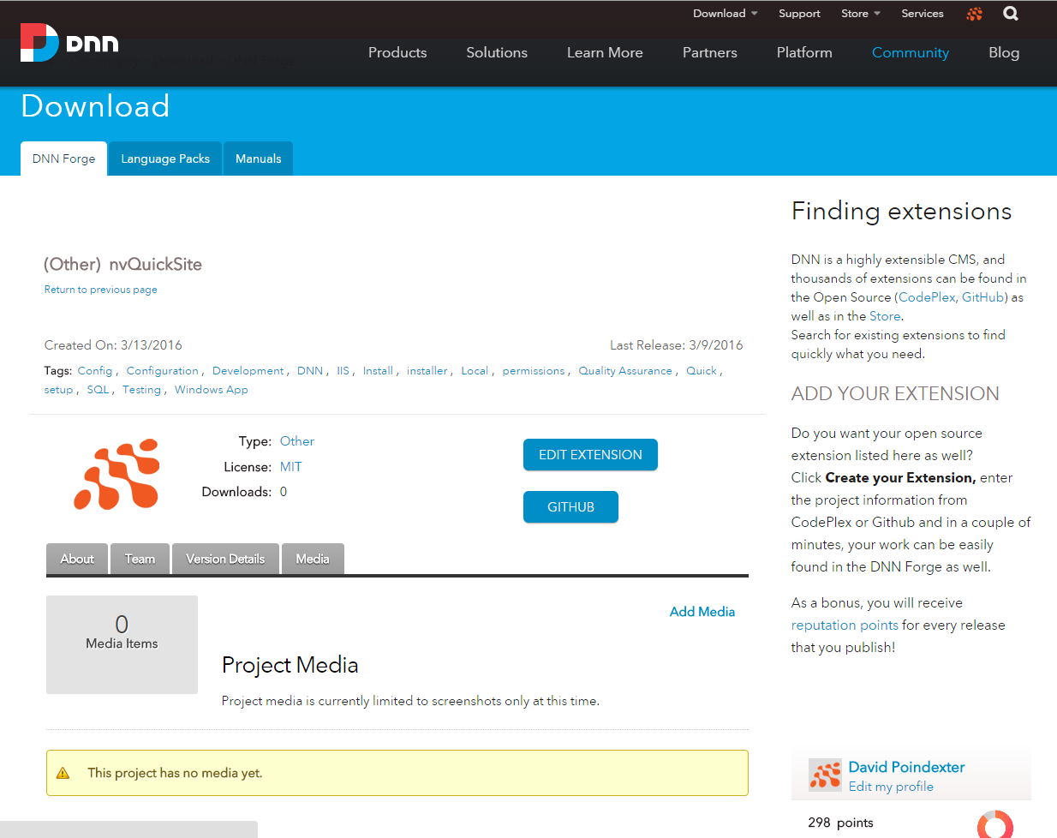Click the Config tag

(x=95, y=371)
